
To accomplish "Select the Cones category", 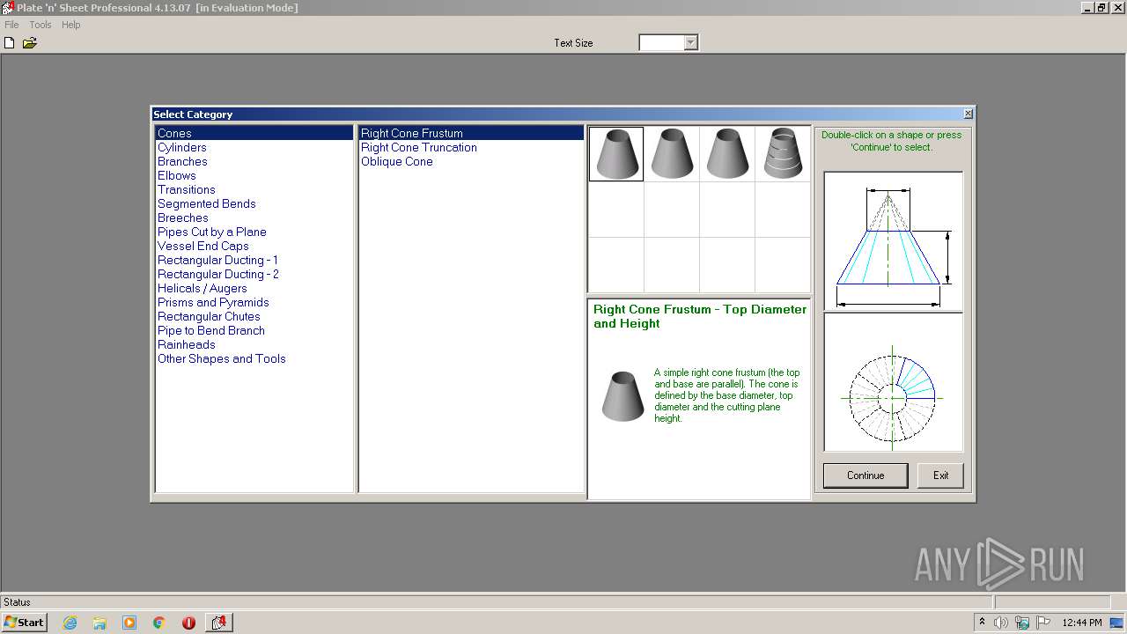I will tap(254, 133).
